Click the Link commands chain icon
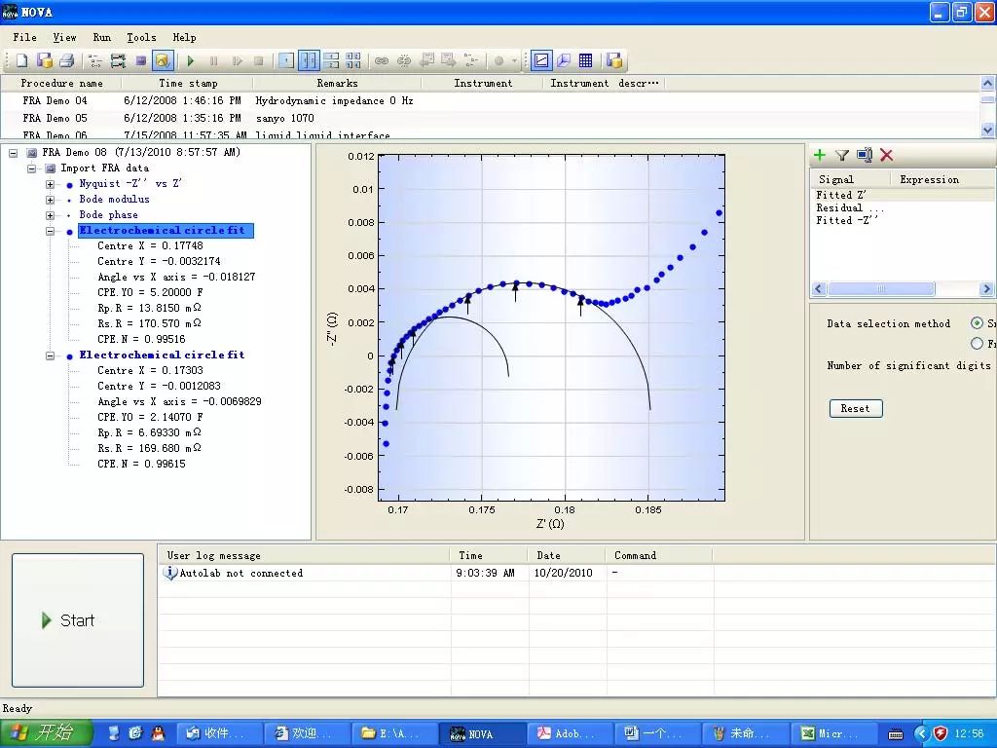Viewport: 997px width, 748px height. (x=382, y=60)
